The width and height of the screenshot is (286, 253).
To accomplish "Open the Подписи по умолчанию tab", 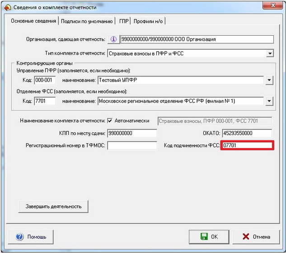I will [x=87, y=21].
